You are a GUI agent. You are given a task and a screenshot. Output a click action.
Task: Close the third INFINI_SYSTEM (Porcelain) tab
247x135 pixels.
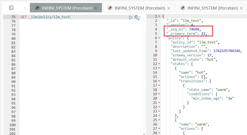(241, 8)
